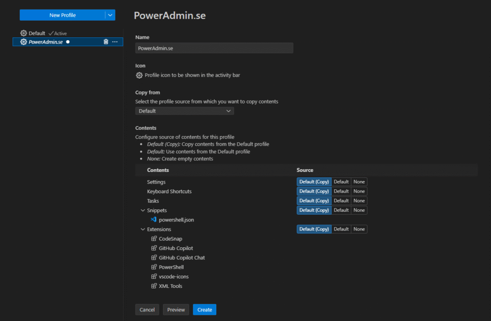491x321 pixels.
Task: Set Tasks source to None
Action: [359, 201]
